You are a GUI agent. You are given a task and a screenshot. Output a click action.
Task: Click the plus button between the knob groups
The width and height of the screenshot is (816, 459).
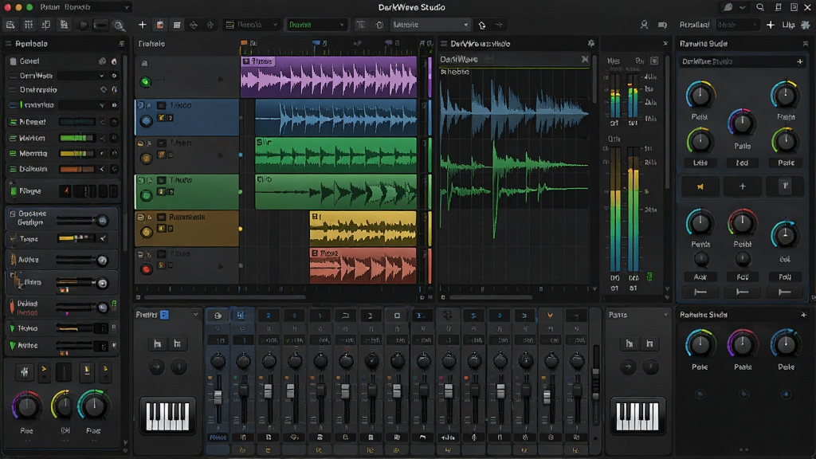[743, 186]
